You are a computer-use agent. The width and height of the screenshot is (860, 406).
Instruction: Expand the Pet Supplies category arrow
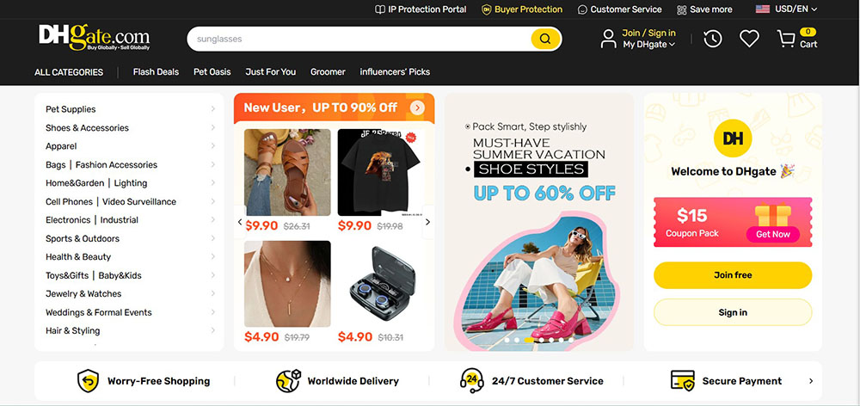212,109
